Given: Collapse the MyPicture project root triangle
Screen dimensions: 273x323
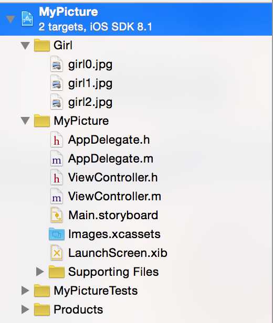Looking at the screenshot, I should click(10, 19).
